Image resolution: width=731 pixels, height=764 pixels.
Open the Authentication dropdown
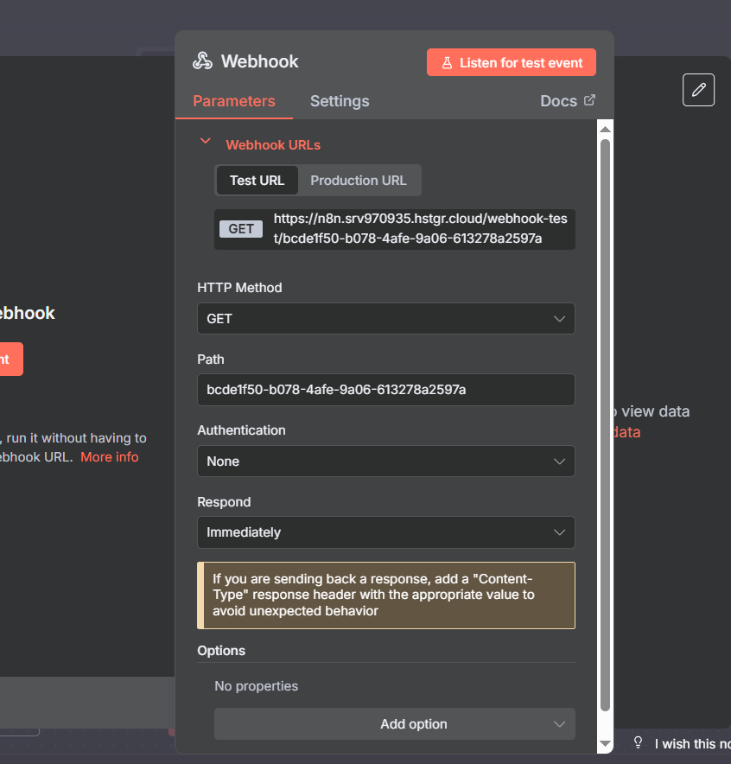385,462
